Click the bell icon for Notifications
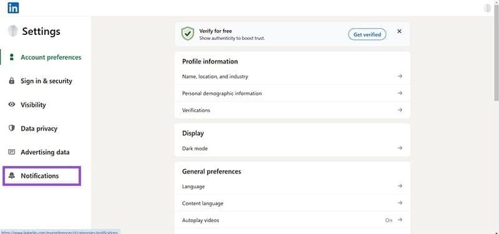 click(x=12, y=176)
